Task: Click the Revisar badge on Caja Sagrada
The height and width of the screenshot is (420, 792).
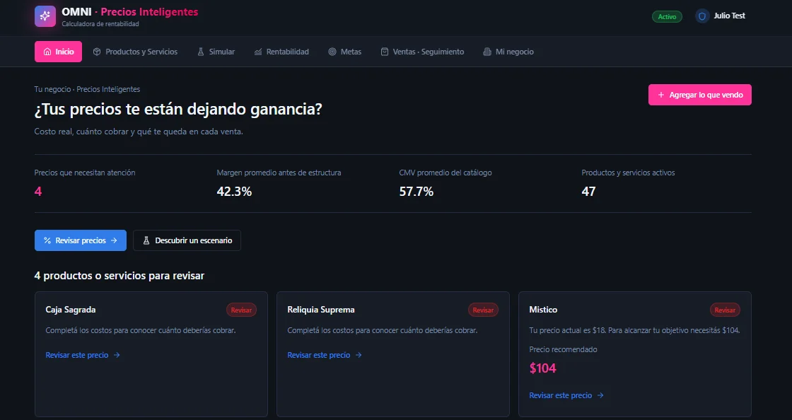Action: pos(241,310)
